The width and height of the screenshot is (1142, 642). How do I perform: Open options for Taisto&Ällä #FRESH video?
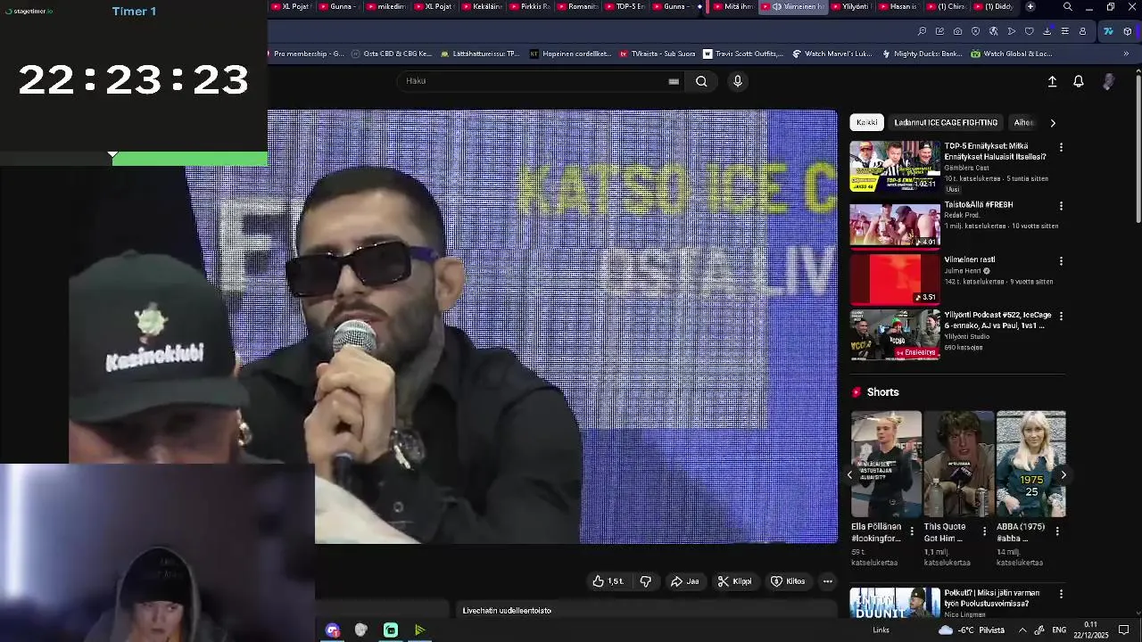pyautogui.click(x=1061, y=206)
